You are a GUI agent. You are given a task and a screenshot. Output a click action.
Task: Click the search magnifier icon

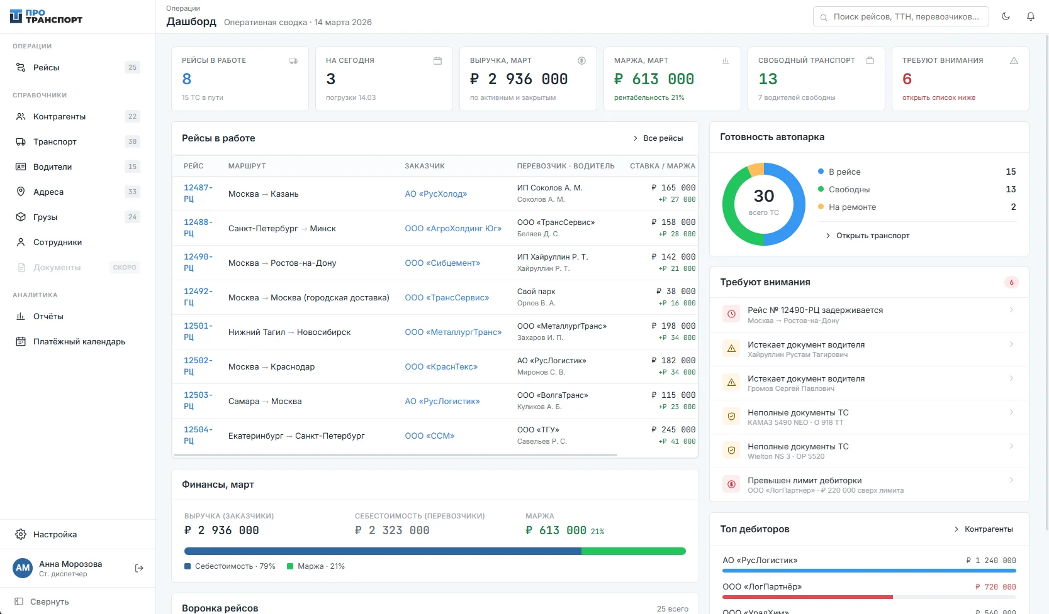[824, 17]
